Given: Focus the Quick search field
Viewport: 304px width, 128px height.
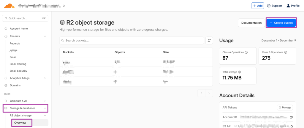Looking at the screenshot, I should pos(25,18).
